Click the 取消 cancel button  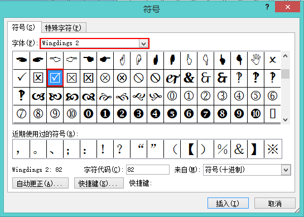(x=275, y=203)
